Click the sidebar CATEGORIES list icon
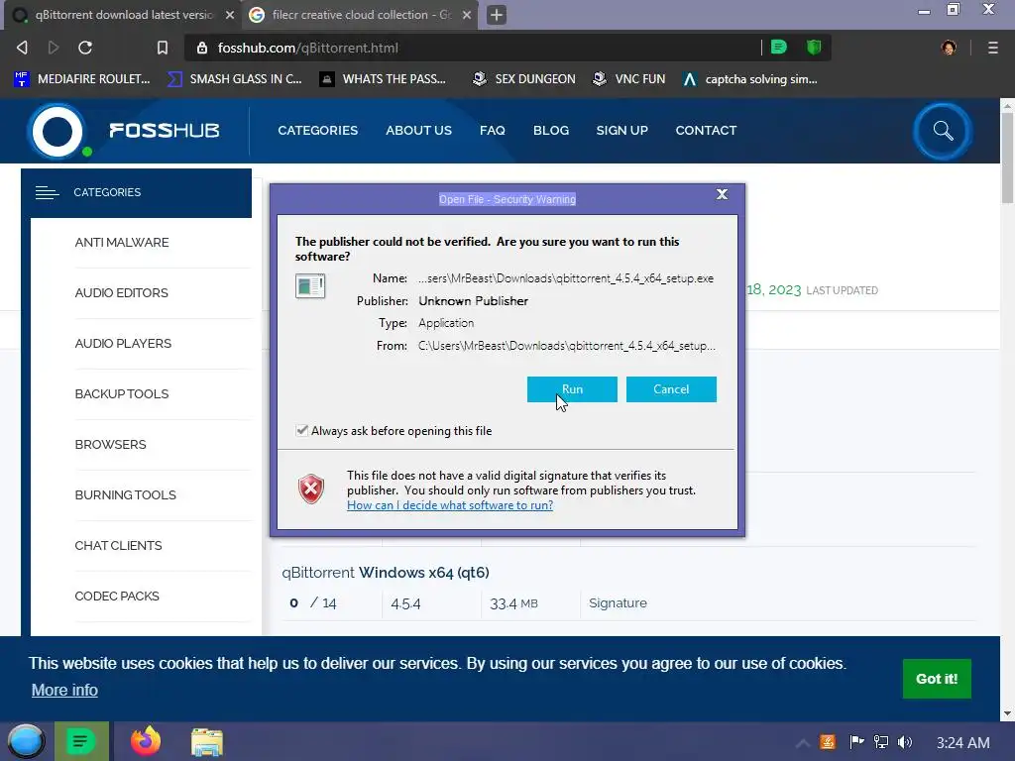Screen dimensions: 1015x761 pos(48,192)
